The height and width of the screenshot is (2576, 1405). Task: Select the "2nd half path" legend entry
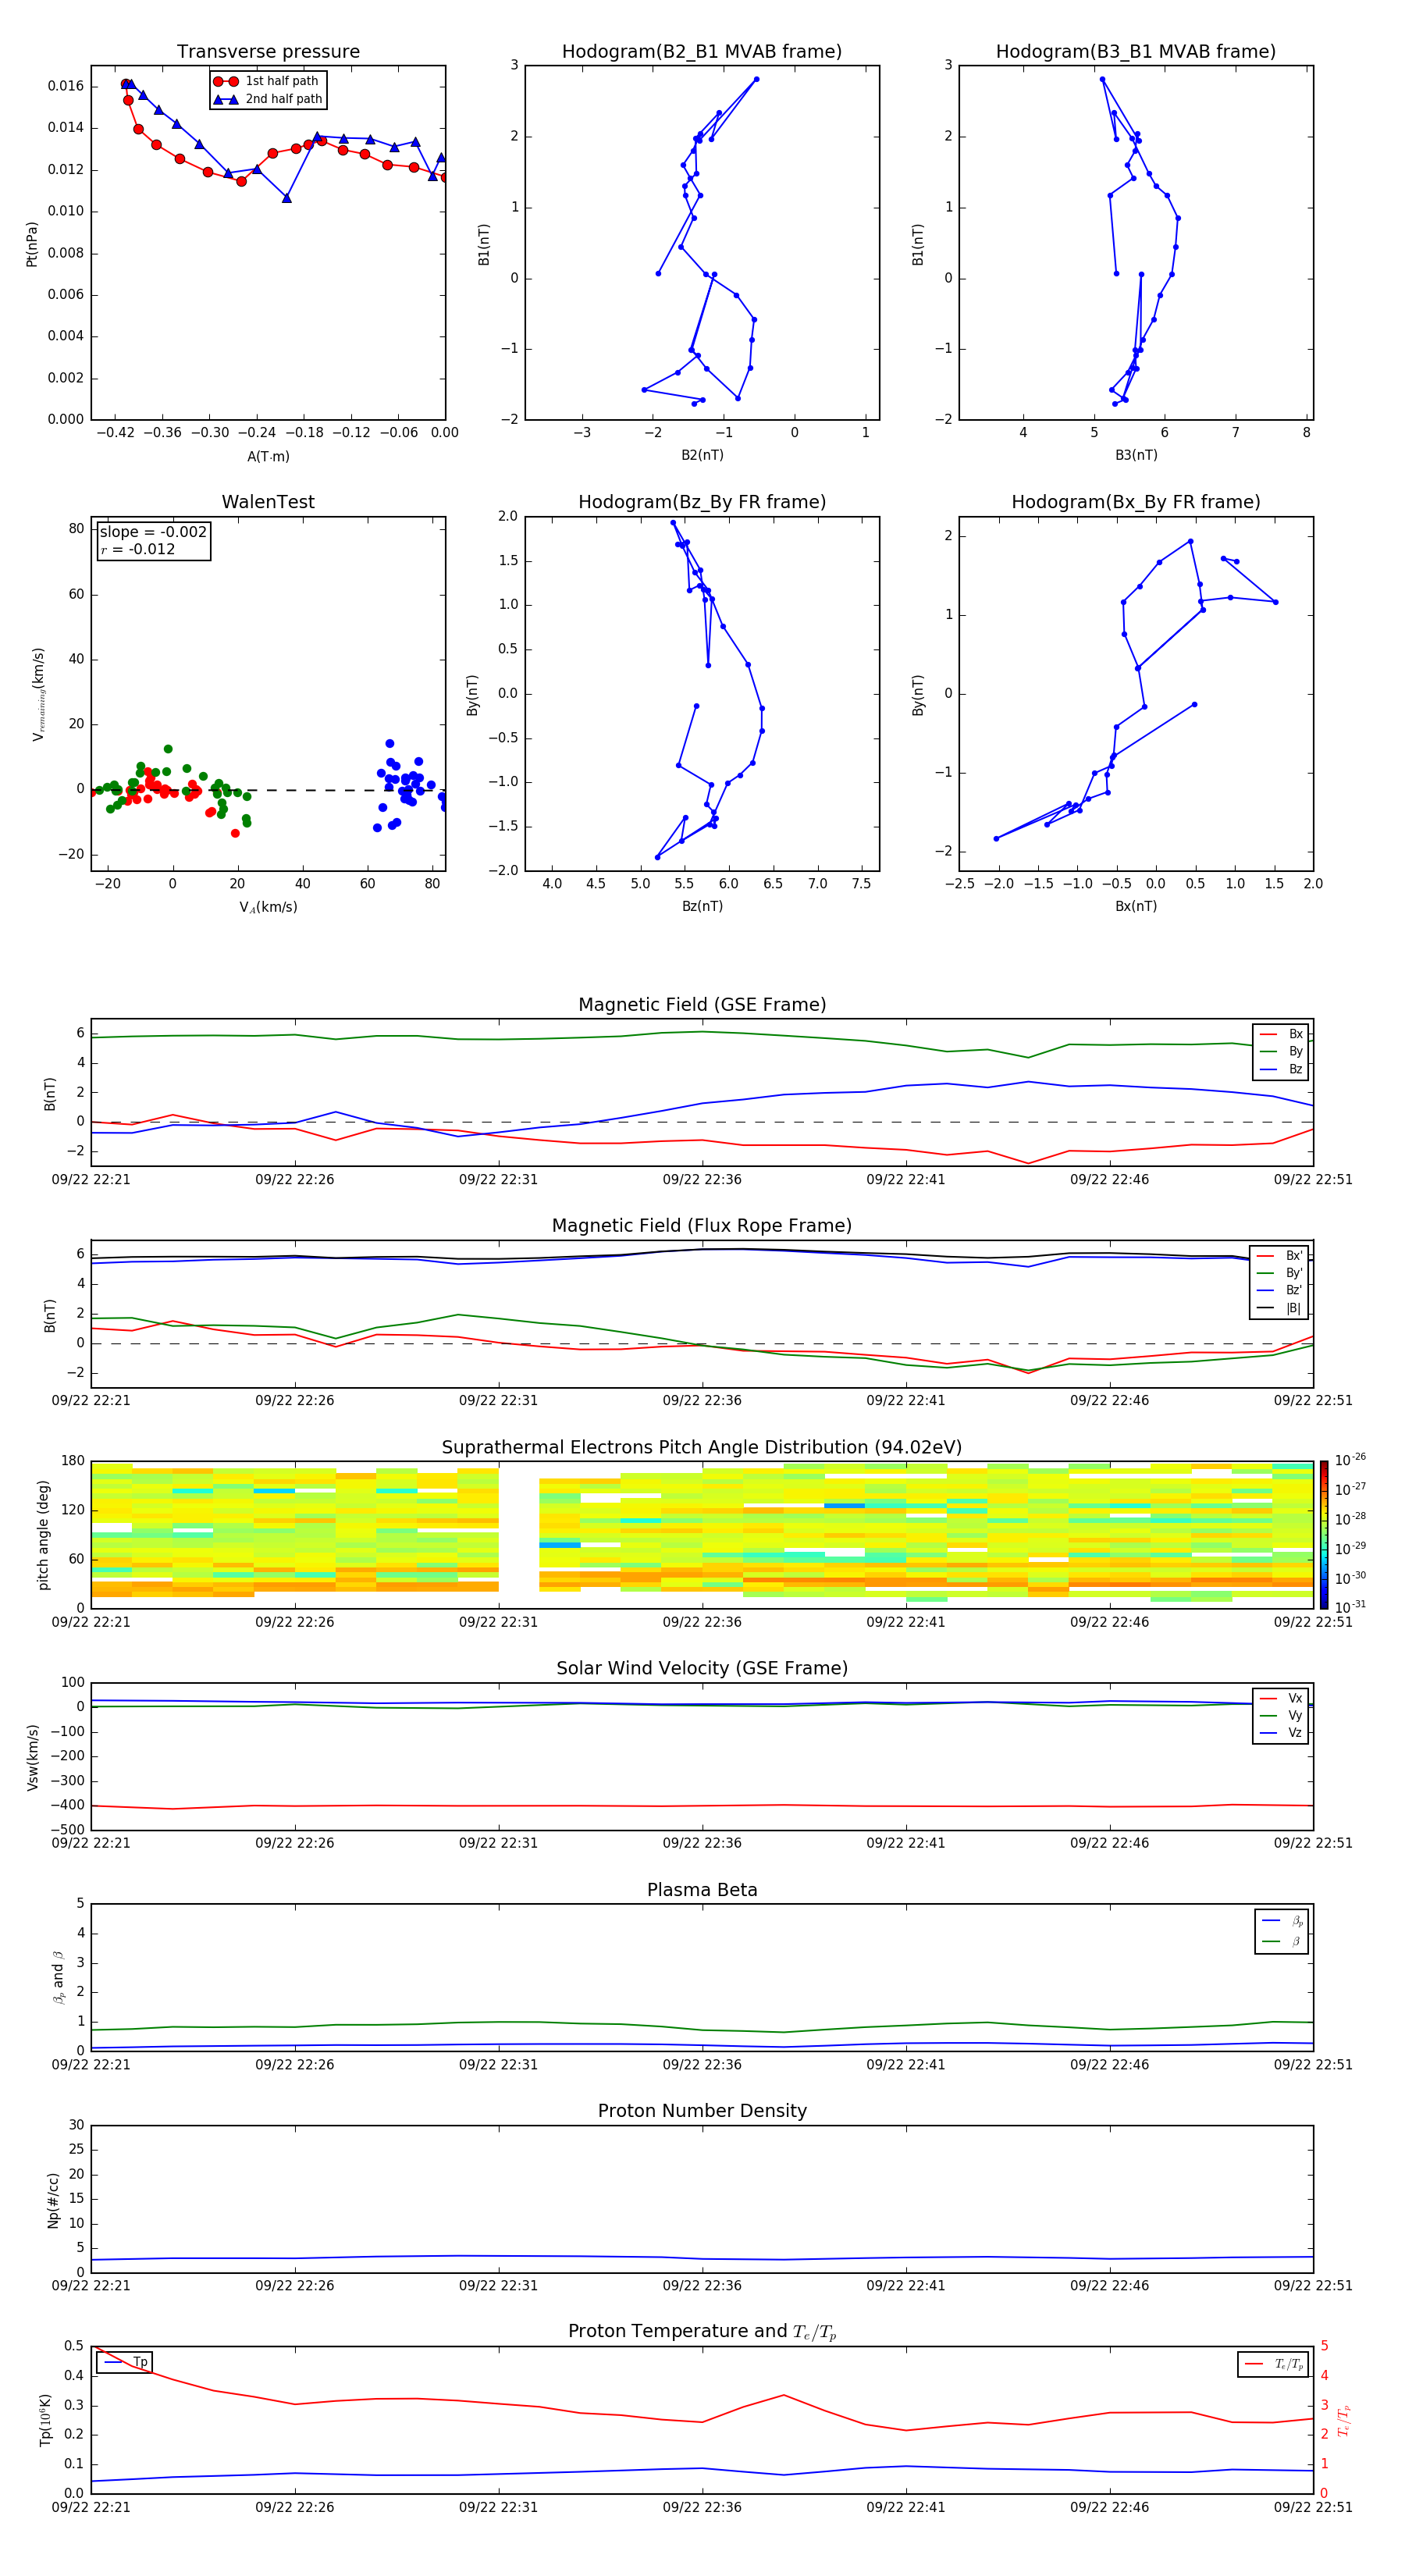tap(268, 99)
